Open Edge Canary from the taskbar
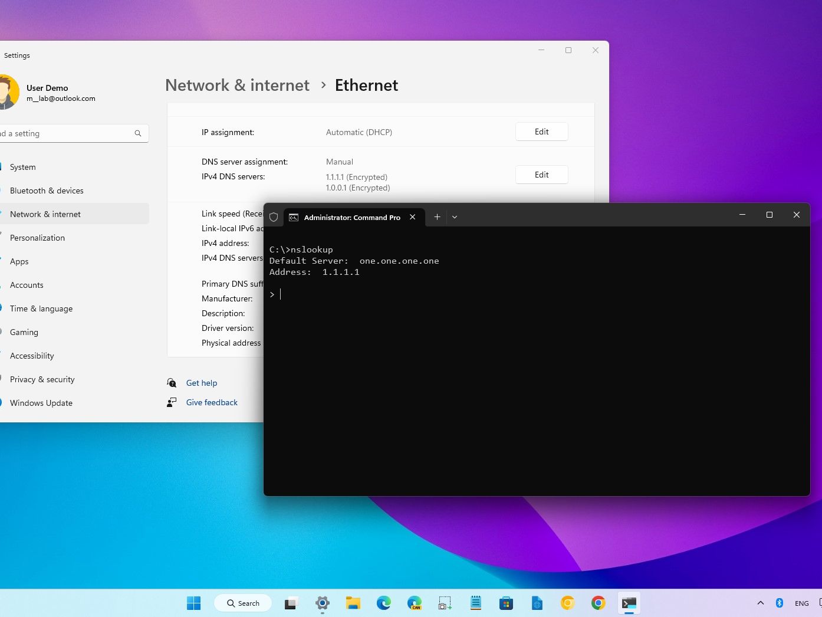The height and width of the screenshot is (617, 822). click(415, 603)
